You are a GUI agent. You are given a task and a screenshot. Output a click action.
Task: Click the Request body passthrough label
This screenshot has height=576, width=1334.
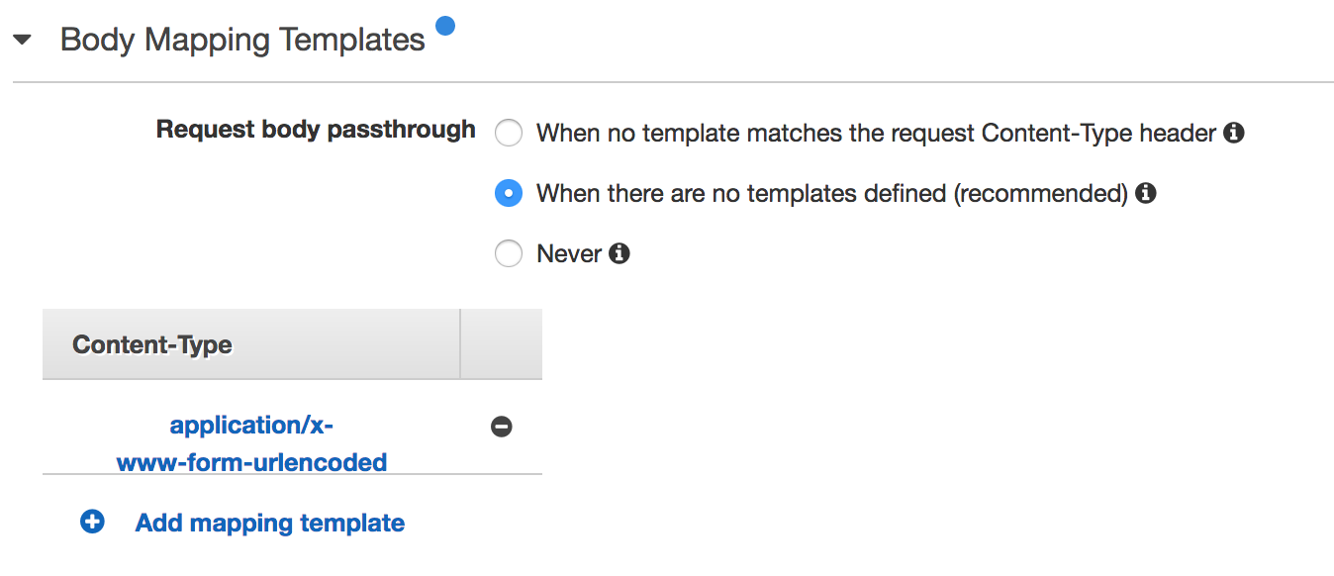click(316, 130)
